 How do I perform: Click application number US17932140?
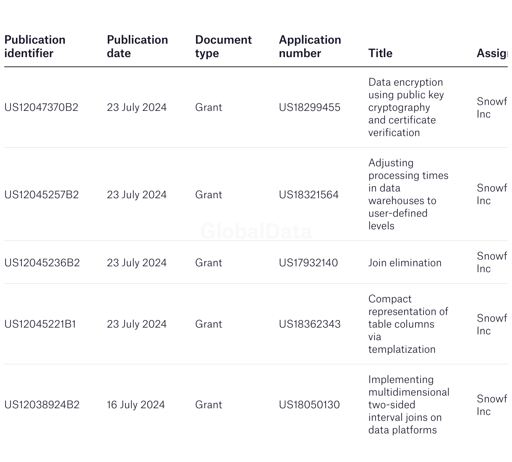308,263
